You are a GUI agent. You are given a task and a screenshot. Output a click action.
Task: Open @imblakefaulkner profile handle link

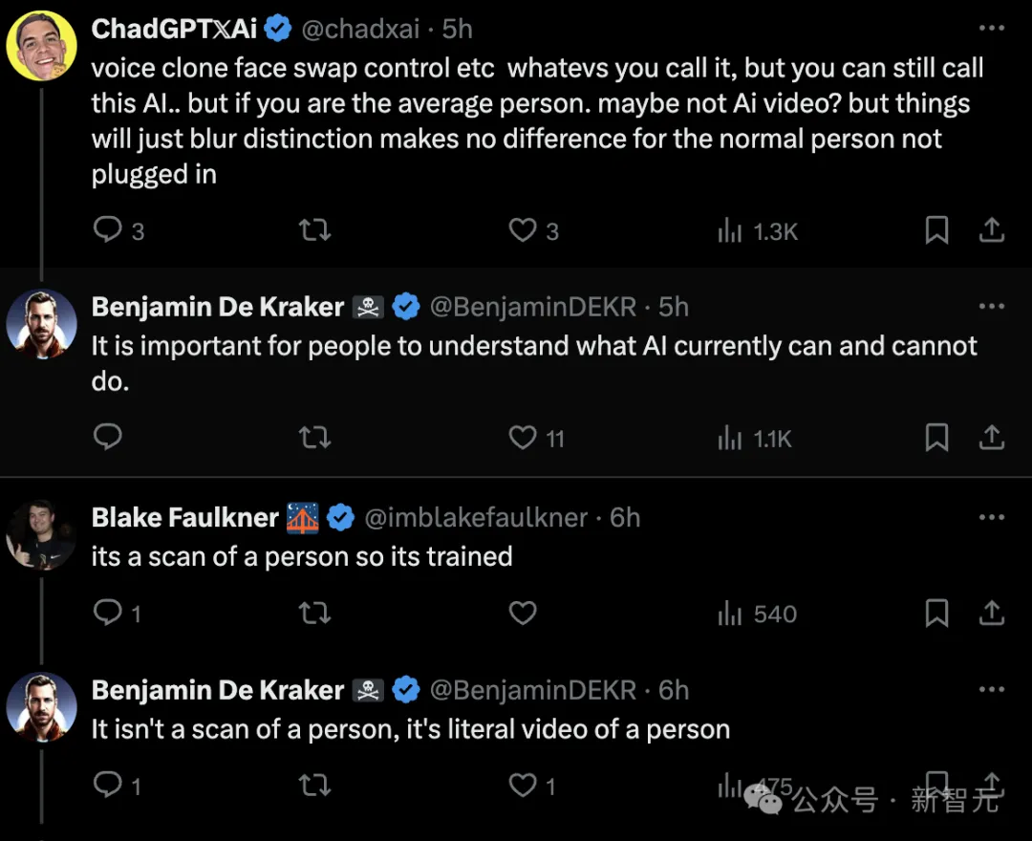coord(476,518)
